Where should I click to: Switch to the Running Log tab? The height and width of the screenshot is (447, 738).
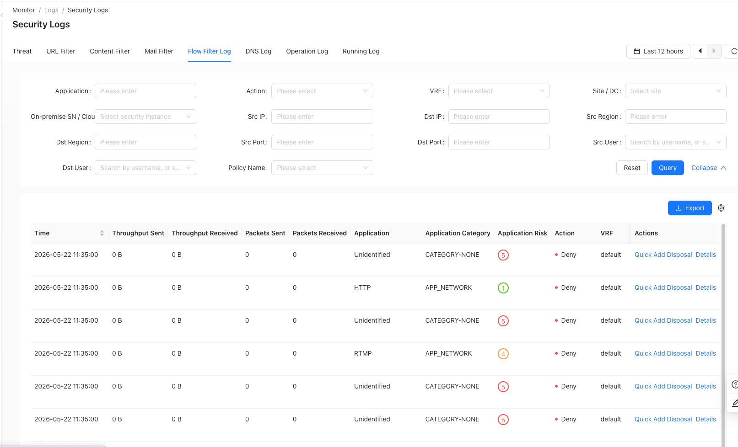pos(361,51)
